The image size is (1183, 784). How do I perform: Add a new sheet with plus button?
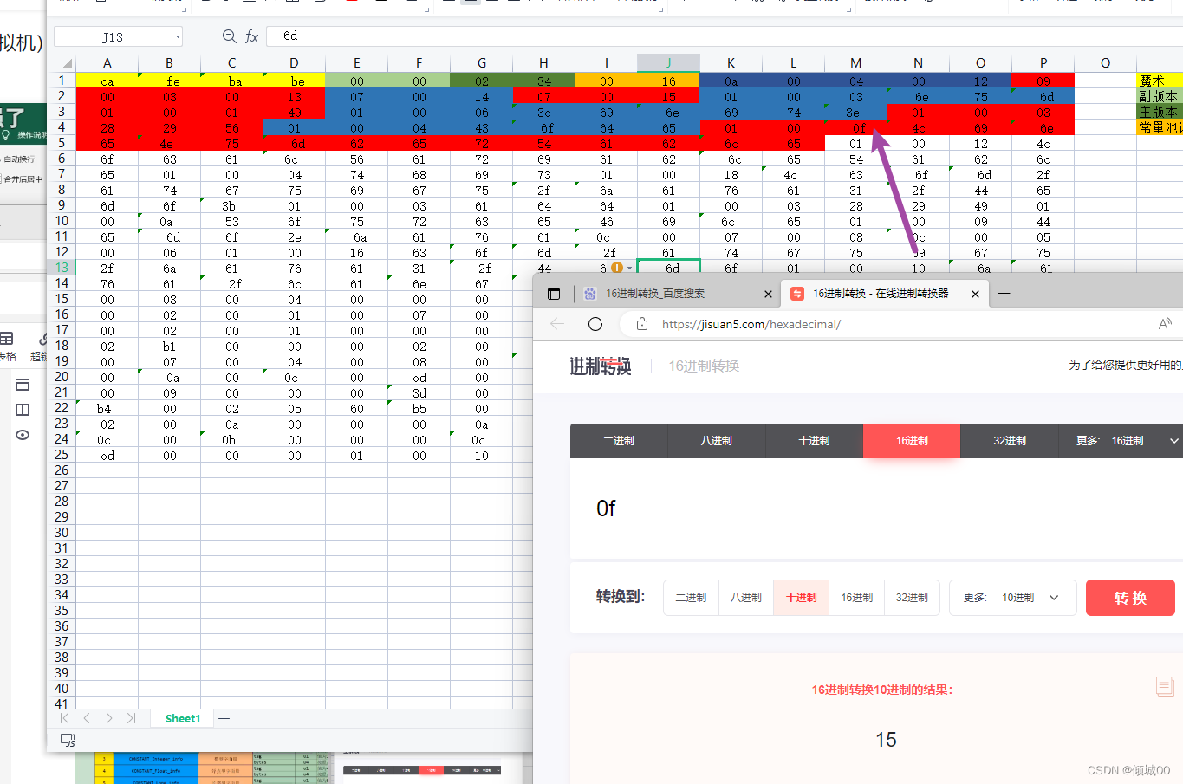224,718
